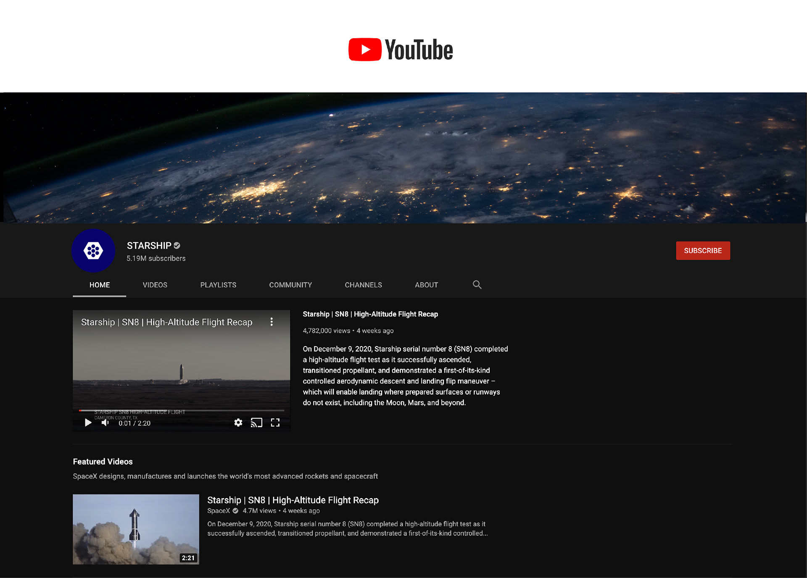Switch to the Videos tab

click(x=155, y=285)
